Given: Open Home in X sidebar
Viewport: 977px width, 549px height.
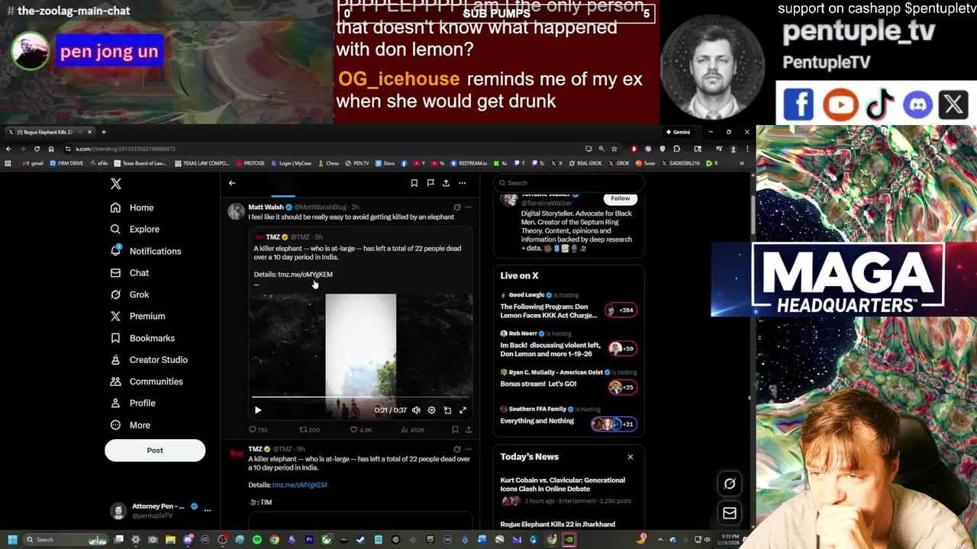Looking at the screenshot, I should (x=132, y=207).
